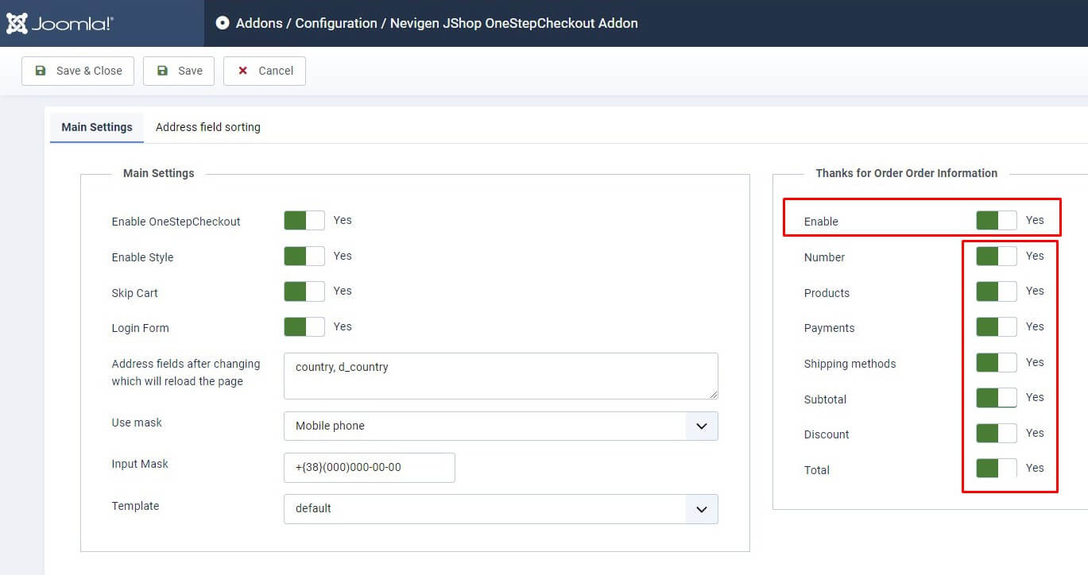Toggle Enable Style switch
The height and width of the screenshot is (575, 1088).
click(304, 257)
